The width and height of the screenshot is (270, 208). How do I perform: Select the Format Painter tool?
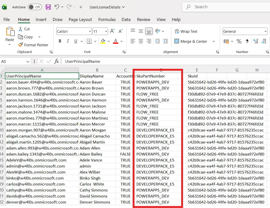(x=33, y=45)
